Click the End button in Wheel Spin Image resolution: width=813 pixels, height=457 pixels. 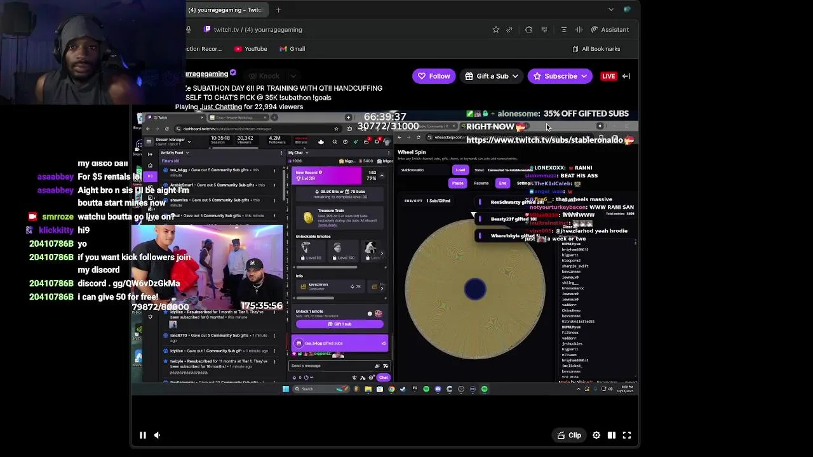coord(502,183)
